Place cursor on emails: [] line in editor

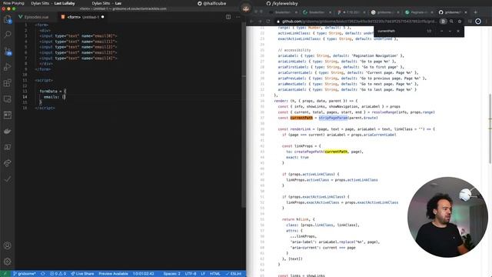click(x=55, y=97)
